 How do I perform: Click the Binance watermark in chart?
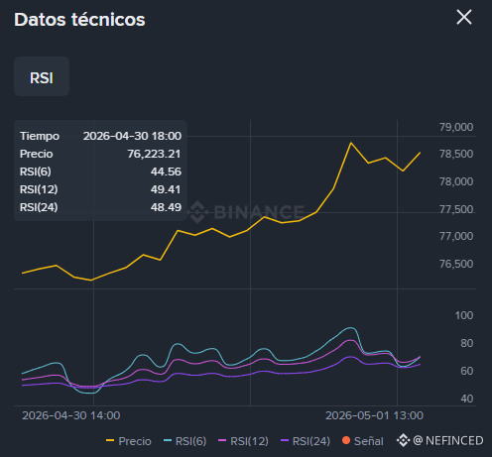coord(247,212)
